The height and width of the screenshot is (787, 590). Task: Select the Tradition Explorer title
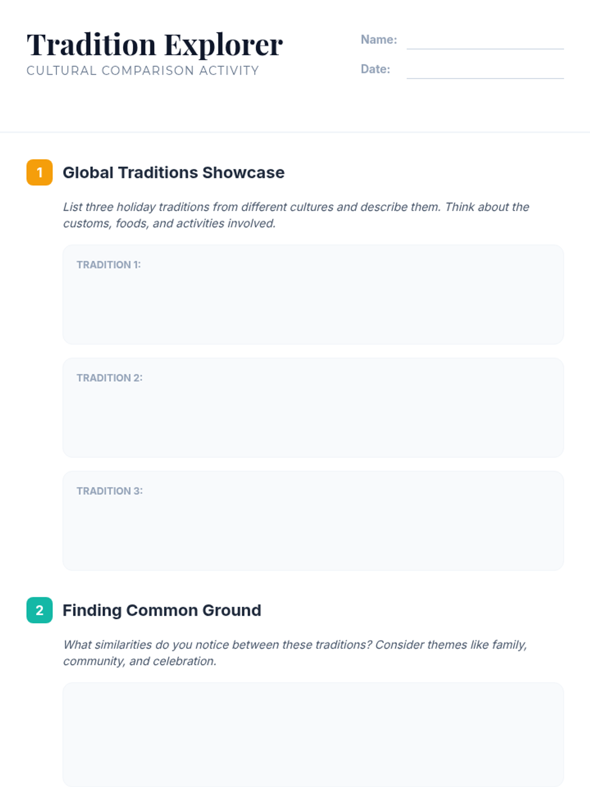click(155, 45)
